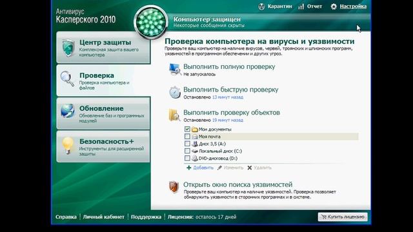The width and height of the screenshot is (413, 232).
Task: Click the Мои документы folder icon
Action: pyautogui.click(x=195, y=130)
